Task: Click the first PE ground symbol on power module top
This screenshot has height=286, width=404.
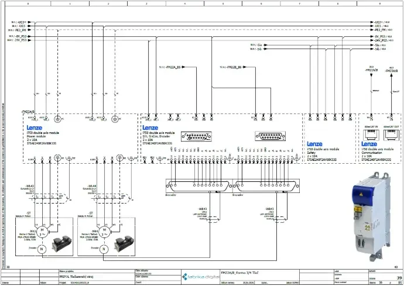Action: click(58, 119)
